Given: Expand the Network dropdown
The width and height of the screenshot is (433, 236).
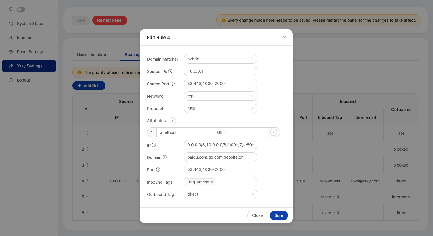Looking at the screenshot, I should coord(220,96).
